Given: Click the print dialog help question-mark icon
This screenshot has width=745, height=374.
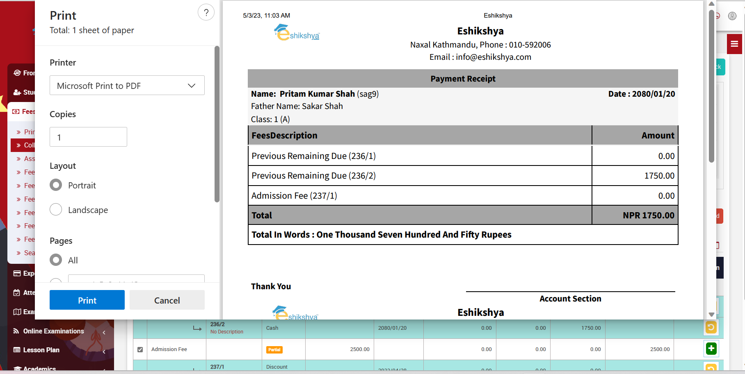Looking at the screenshot, I should pyautogui.click(x=206, y=13).
